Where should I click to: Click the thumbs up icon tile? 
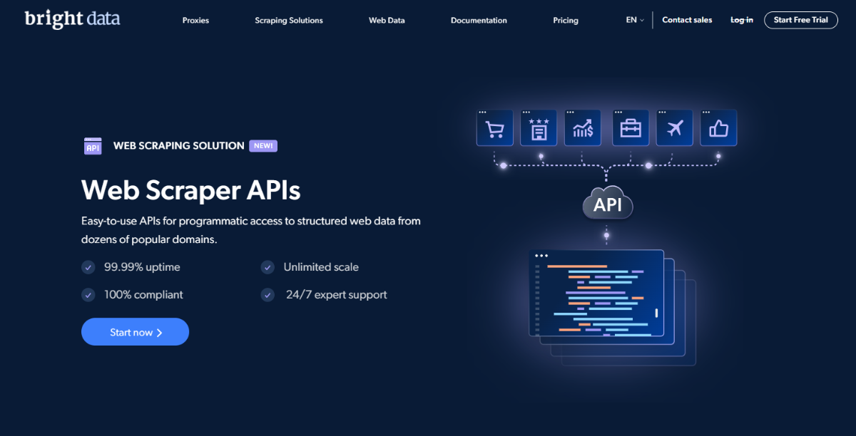pos(718,128)
